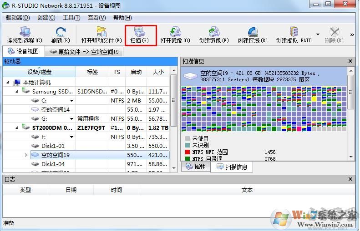Open dropdown arrow on C: row

click(71, 100)
